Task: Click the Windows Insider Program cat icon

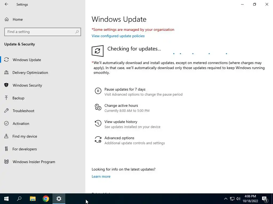Action: [x=6, y=162]
